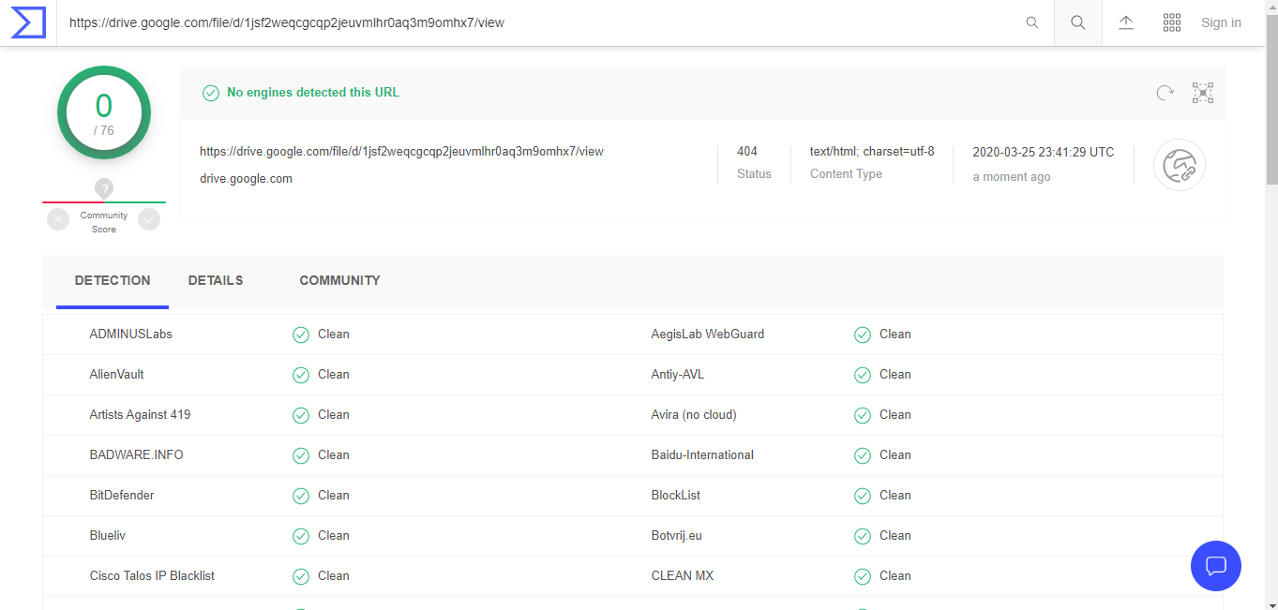Click Clean check icon for ADMINUSLabs
Image resolution: width=1278 pixels, height=610 pixels.
pos(301,335)
